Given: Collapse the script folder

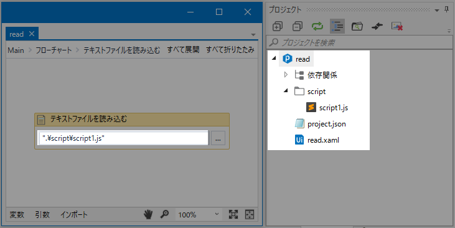Looking at the screenshot, I should point(286,90).
